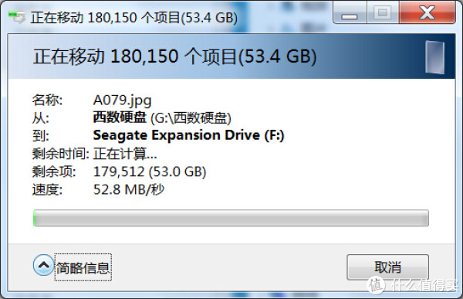Cancel the move with 取消 button

point(387,267)
